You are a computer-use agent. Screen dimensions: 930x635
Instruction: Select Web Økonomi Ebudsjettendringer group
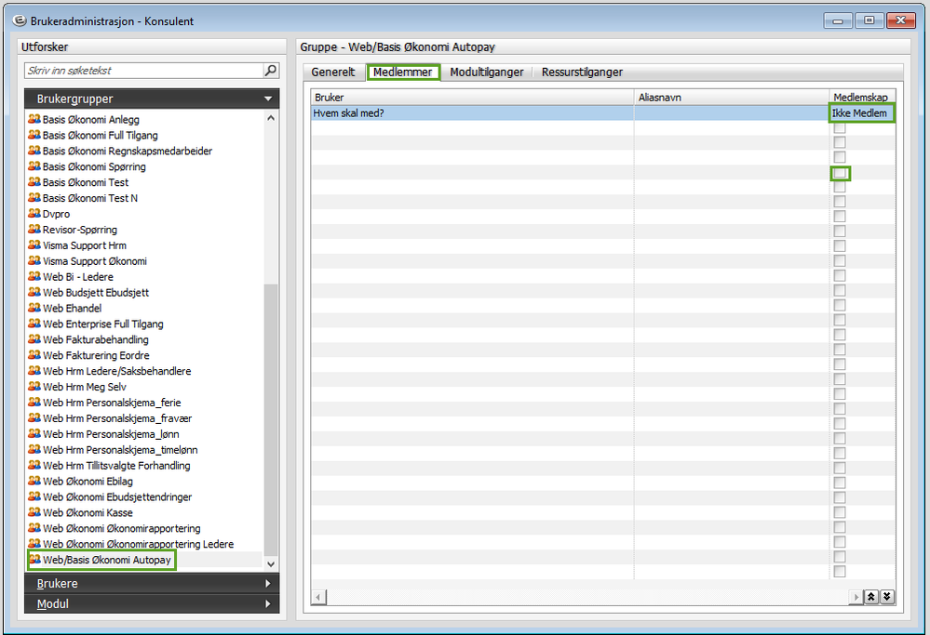click(x=117, y=496)
